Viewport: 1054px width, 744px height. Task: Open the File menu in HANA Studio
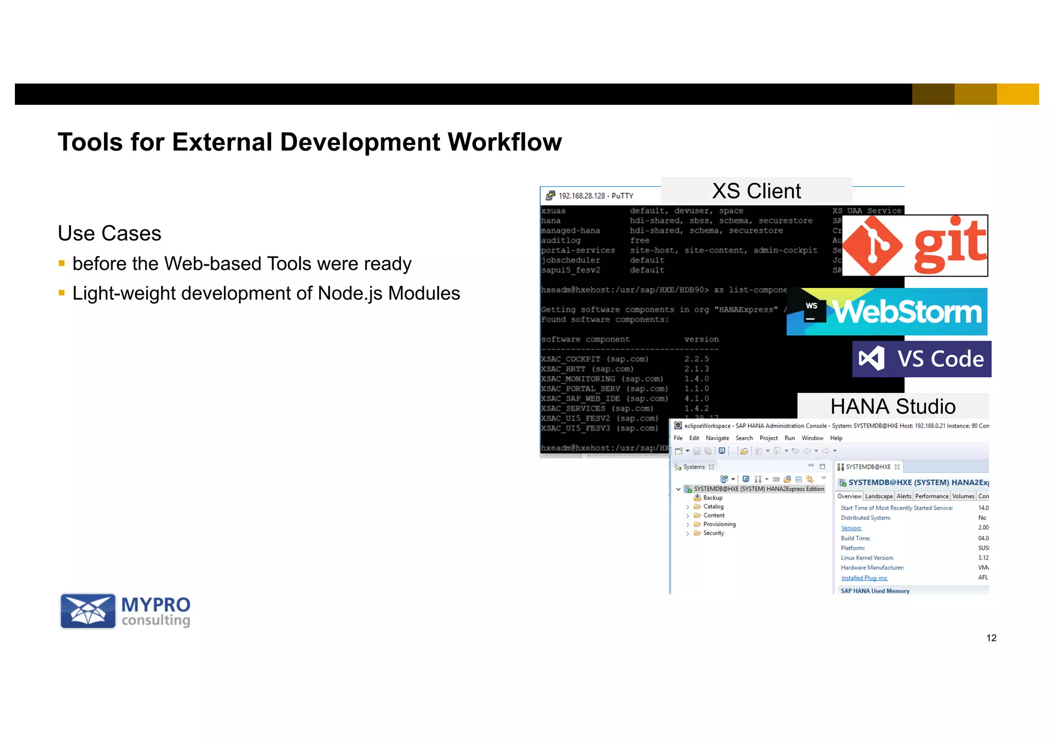[x=678, y=438]
